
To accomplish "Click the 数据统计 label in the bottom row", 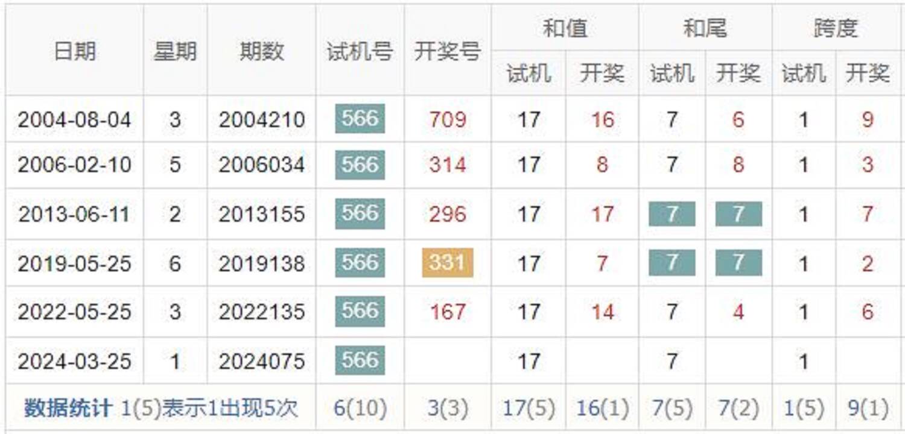I will click(68, 408).
